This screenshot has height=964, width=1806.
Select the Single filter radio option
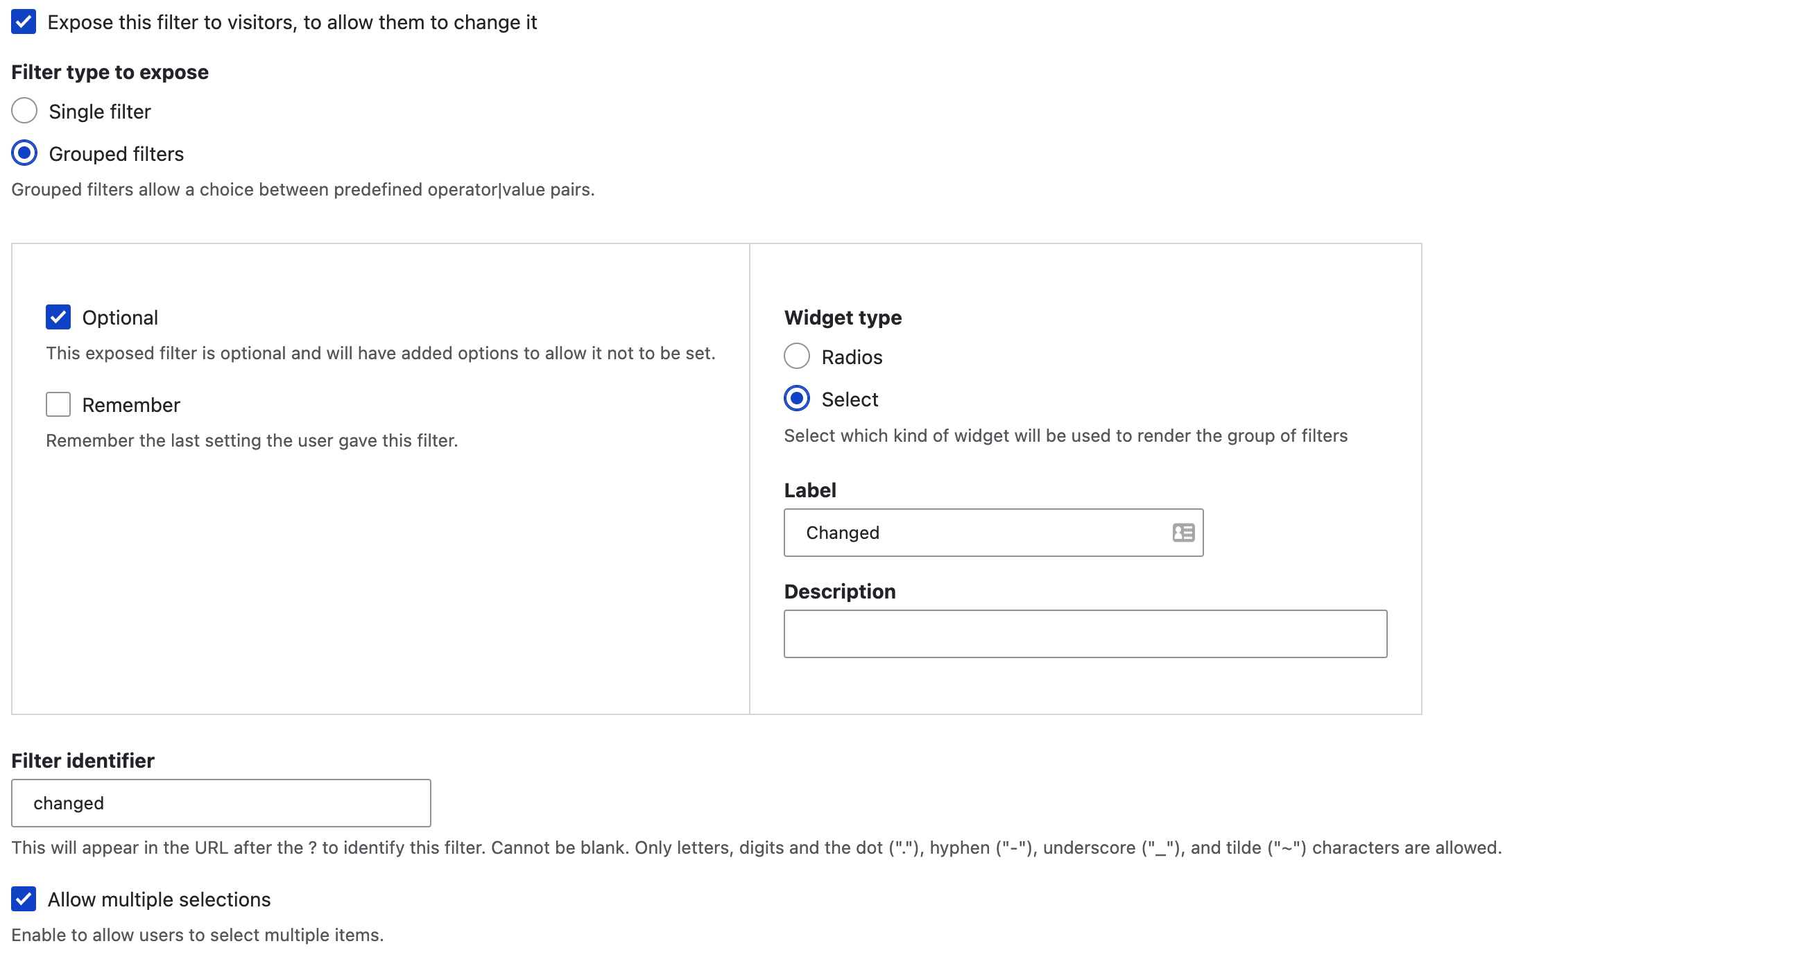pyautogui.click(x=24, y=111)
